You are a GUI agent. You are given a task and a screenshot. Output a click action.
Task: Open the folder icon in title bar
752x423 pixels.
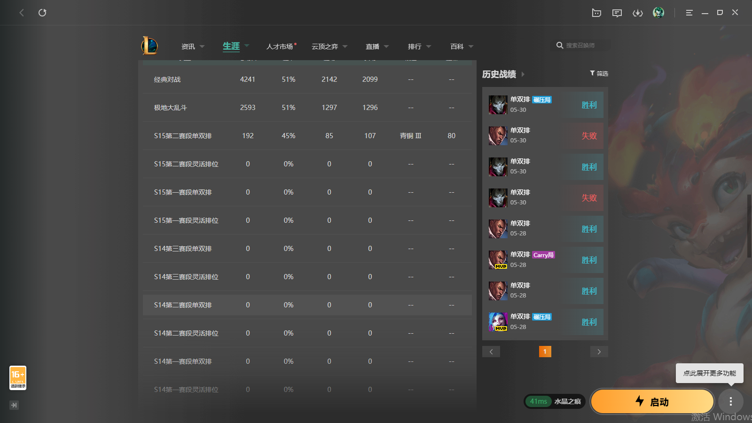[596, 13]
